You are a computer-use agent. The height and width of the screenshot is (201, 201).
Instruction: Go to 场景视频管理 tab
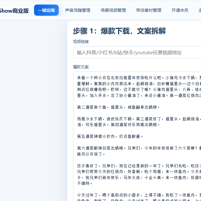[x=113, y=10]
